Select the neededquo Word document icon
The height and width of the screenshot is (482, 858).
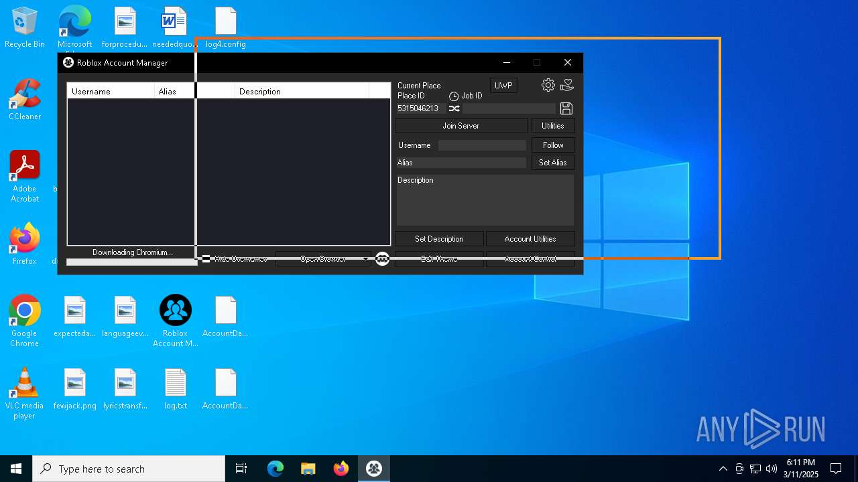pos(175,27)
